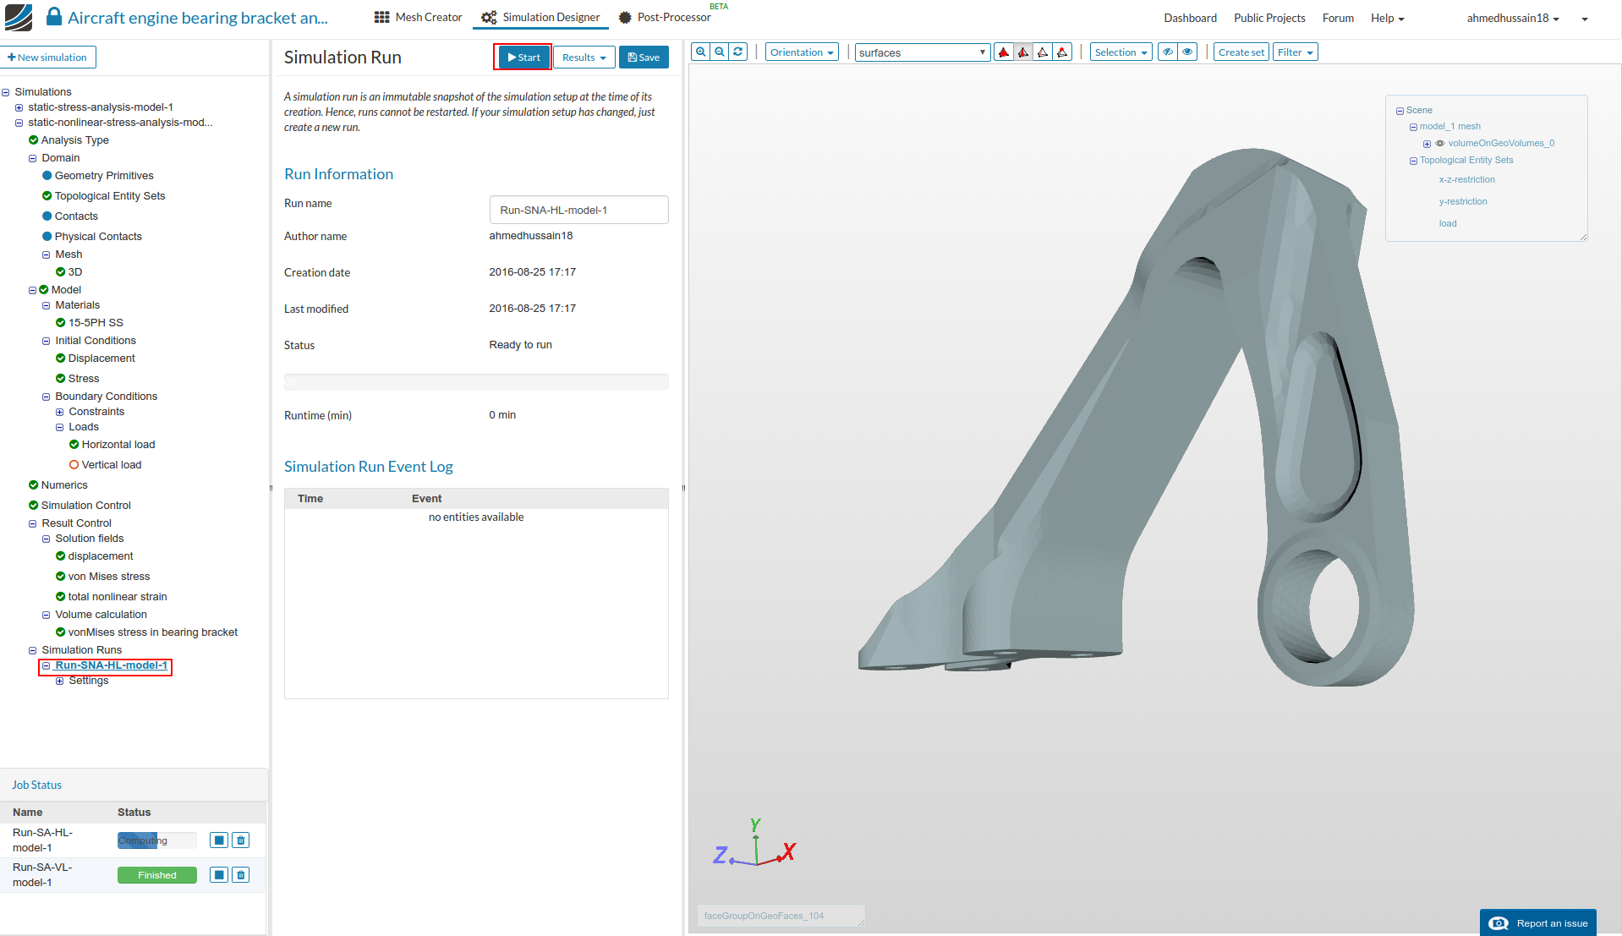The width and height of the screenshot is (1622, 936).
Task: Collapse the Topological Entity Sets scene node
Action: coord(1413,161)
